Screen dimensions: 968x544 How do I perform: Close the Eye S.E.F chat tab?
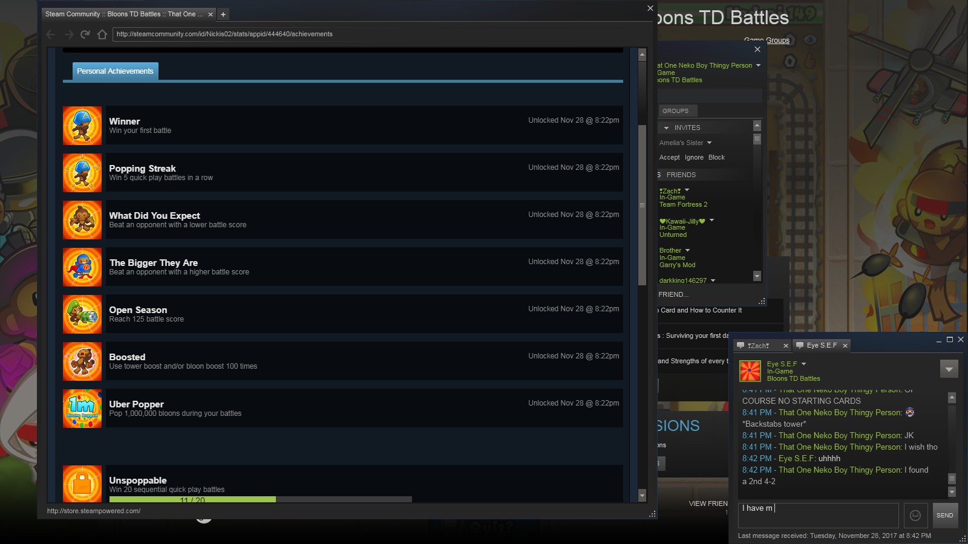tap(845, 346)
